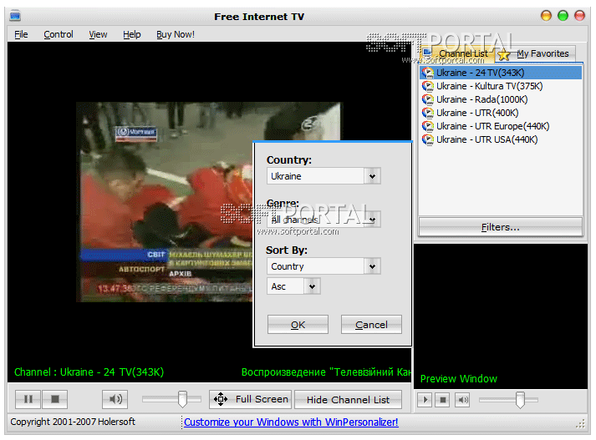This screenshot has height=440, width=596.
Task: Select Ukraine - 24 TV(343K) channel
Action: tap(501, 73)
